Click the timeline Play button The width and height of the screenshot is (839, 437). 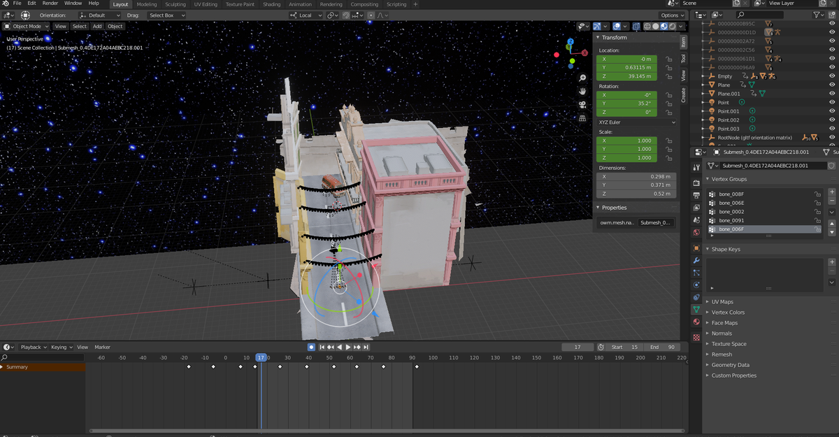point(347,347)
